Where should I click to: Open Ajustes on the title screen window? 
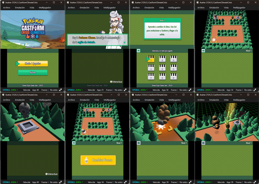(33, 72)
